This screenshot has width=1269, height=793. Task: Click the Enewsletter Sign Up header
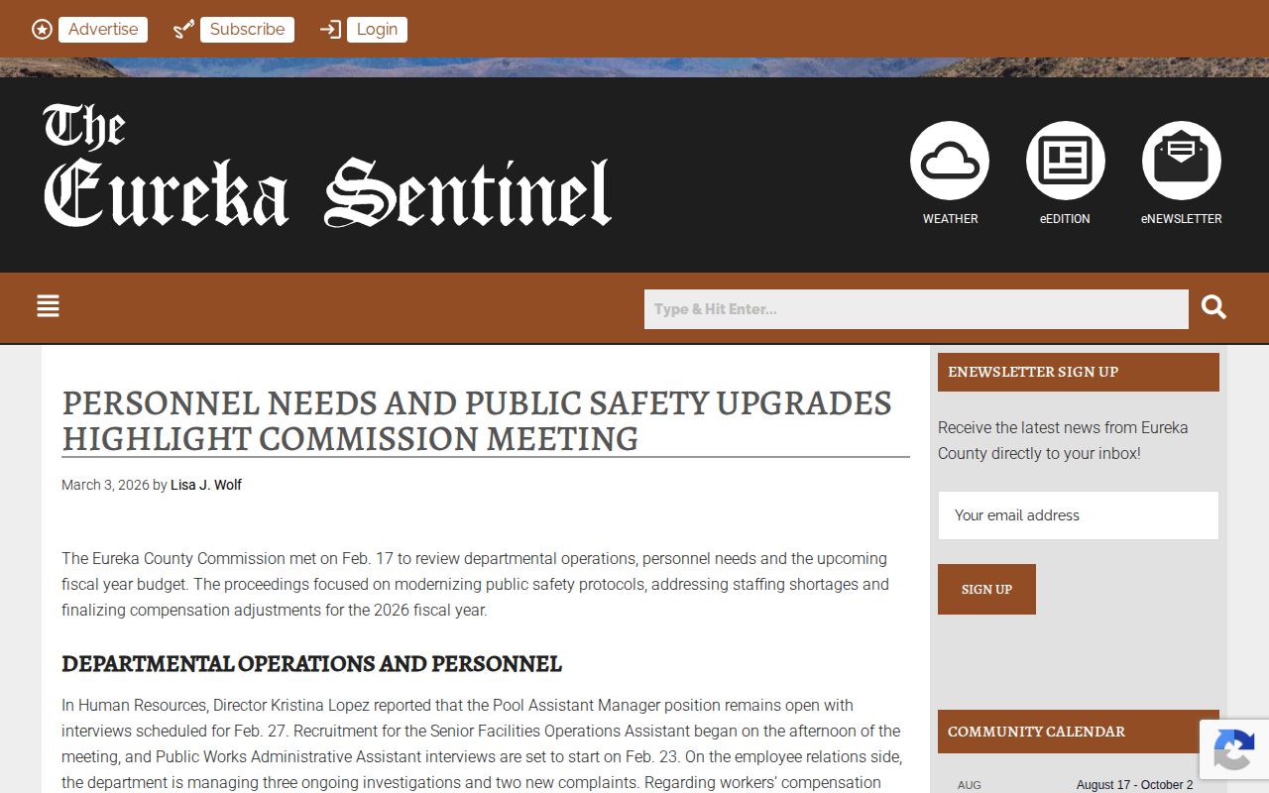(x=1079, y=372)
